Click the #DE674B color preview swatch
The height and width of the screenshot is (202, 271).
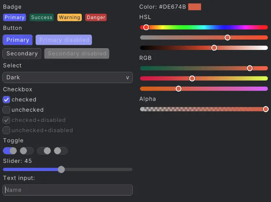(x=195, y=7)
